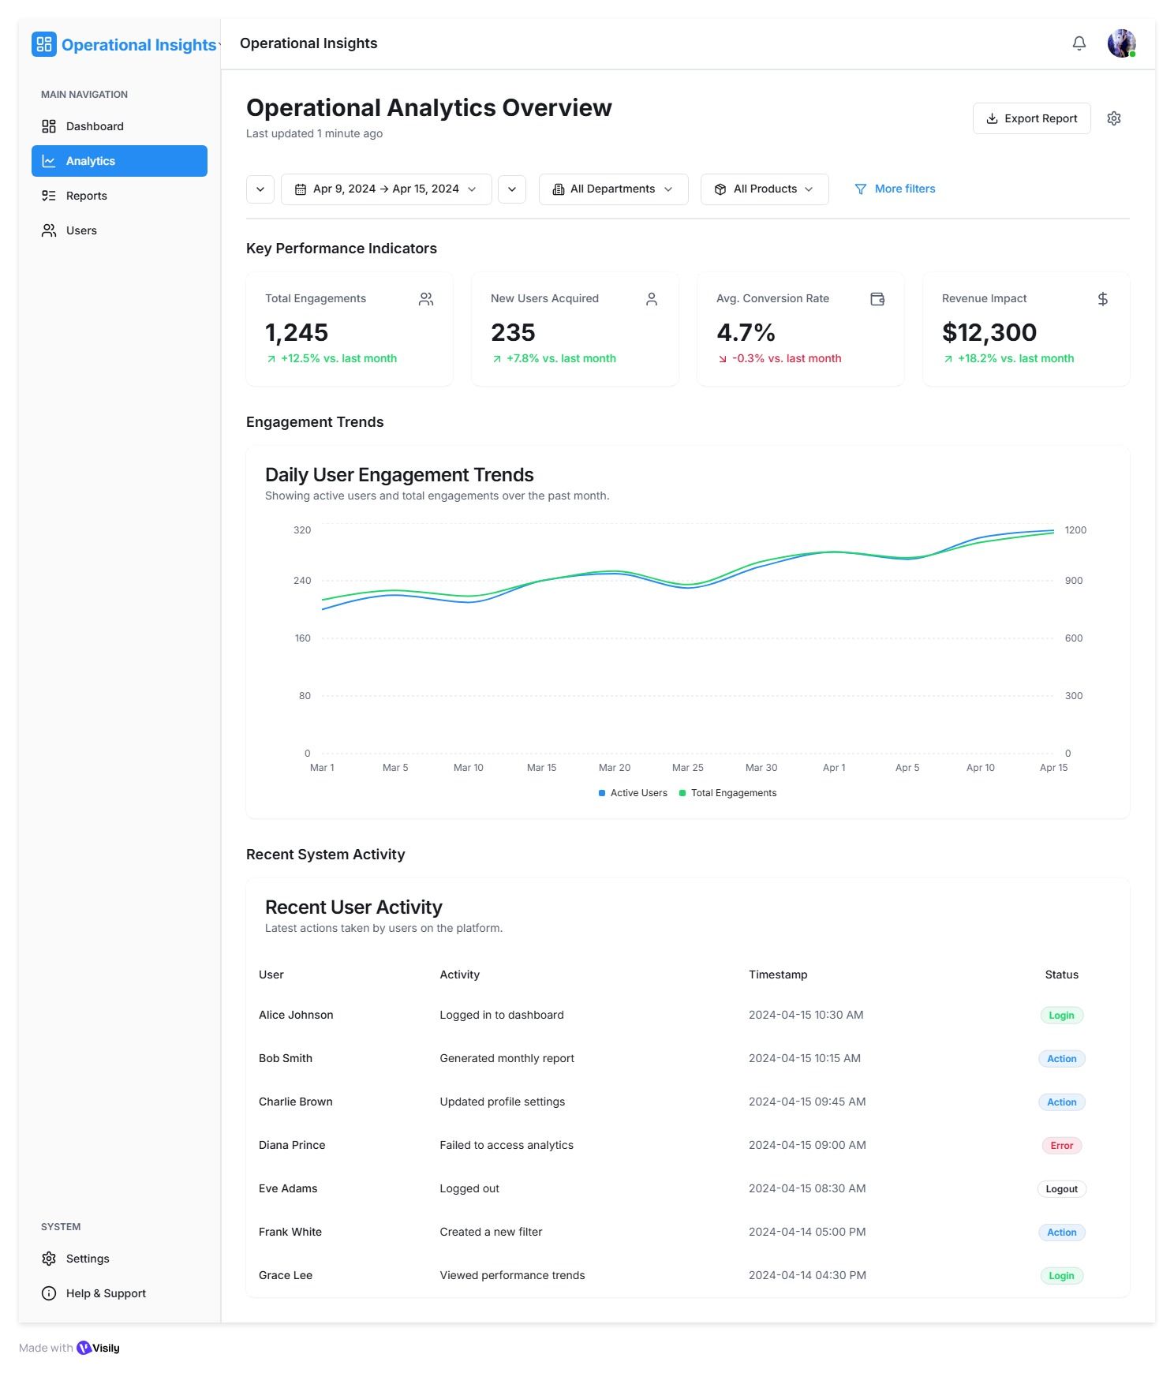This screenshot has height=1373, width=1174.
Task: Expand the chevron left of date range
Action: [260, 189]
